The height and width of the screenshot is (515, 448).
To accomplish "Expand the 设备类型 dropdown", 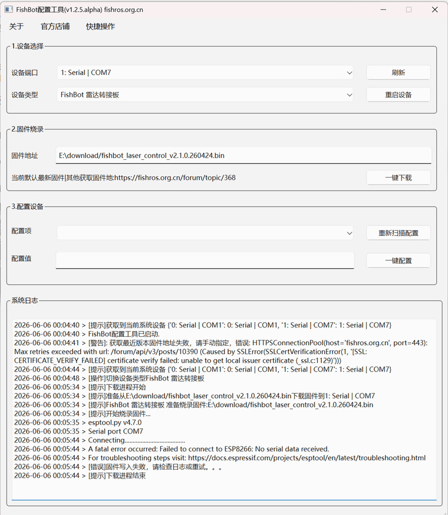I will pos(205,95).
